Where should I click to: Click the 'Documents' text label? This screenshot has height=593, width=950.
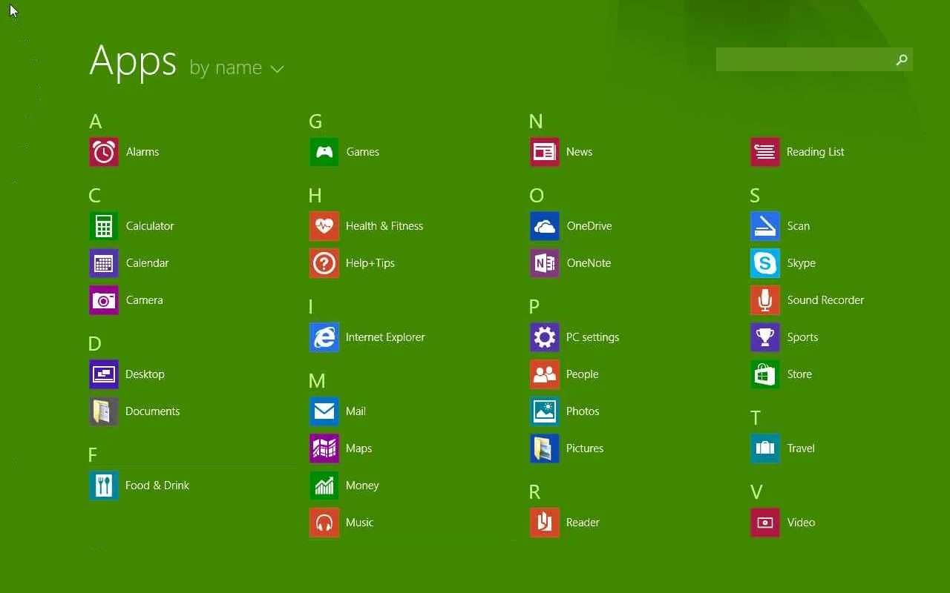153,411
